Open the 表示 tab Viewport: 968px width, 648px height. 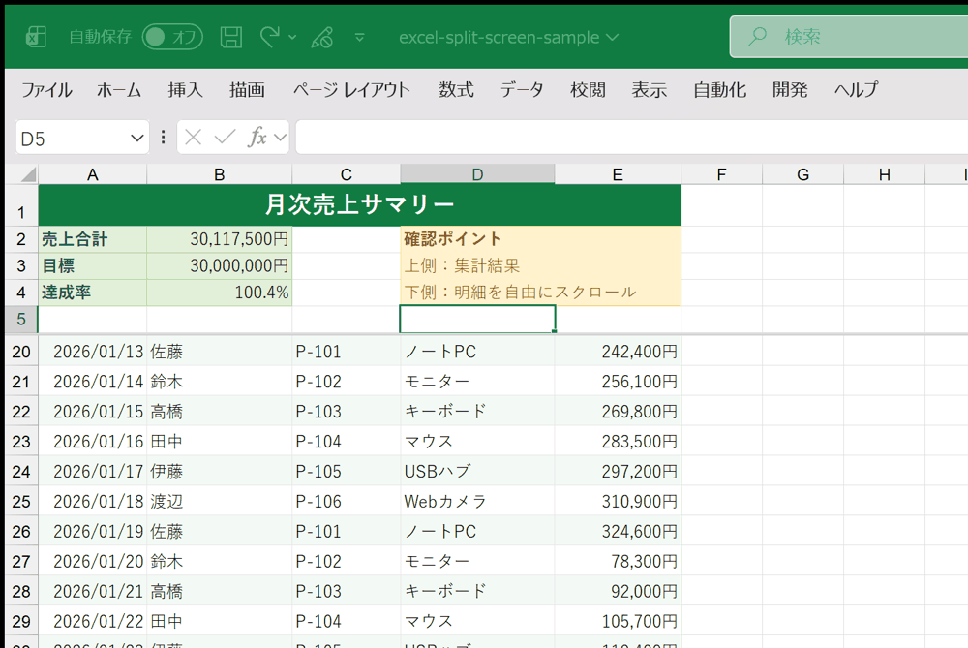tap(649, 90)
